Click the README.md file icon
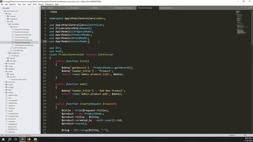Image resolution: width=253 pixels, height=142 pixels. coord(6,129)
